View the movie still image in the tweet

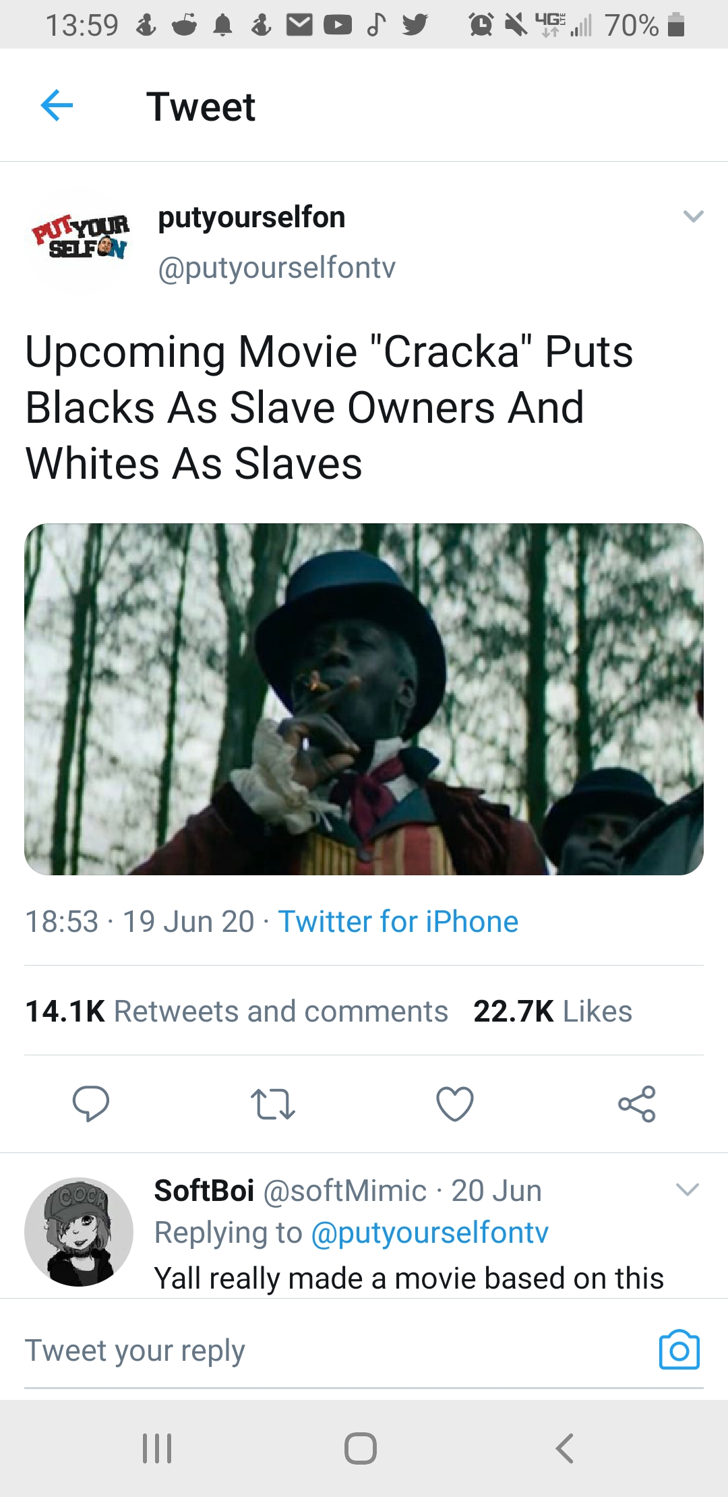tap(364, 699)
